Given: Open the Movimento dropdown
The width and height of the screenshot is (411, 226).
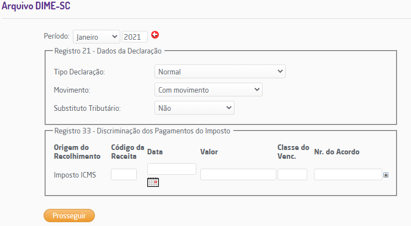Looking at the screenshot, I should click(x=208, y=90).
